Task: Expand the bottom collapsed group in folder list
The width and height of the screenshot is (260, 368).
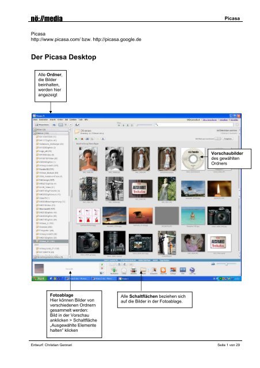Action: click(35, 257)
